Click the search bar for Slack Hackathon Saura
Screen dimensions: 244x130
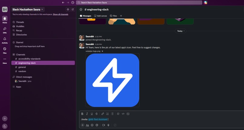click(139, 2)
